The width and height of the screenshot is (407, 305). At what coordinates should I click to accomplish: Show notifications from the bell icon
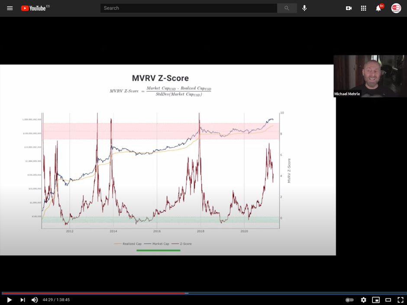[x=378, y=8]
